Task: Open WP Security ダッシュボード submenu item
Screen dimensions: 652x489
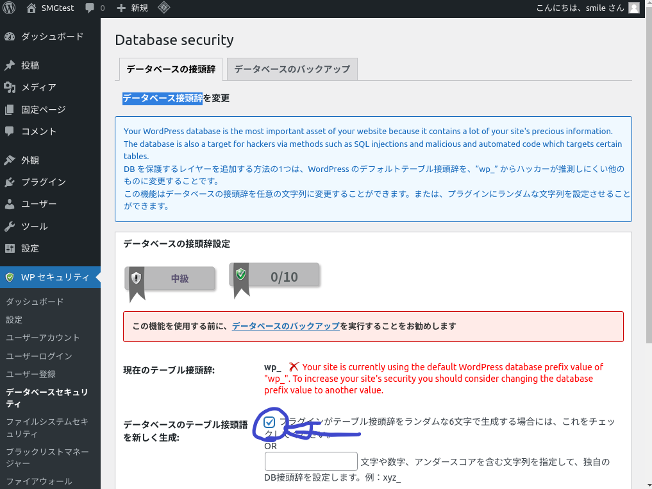Action: 35,302
